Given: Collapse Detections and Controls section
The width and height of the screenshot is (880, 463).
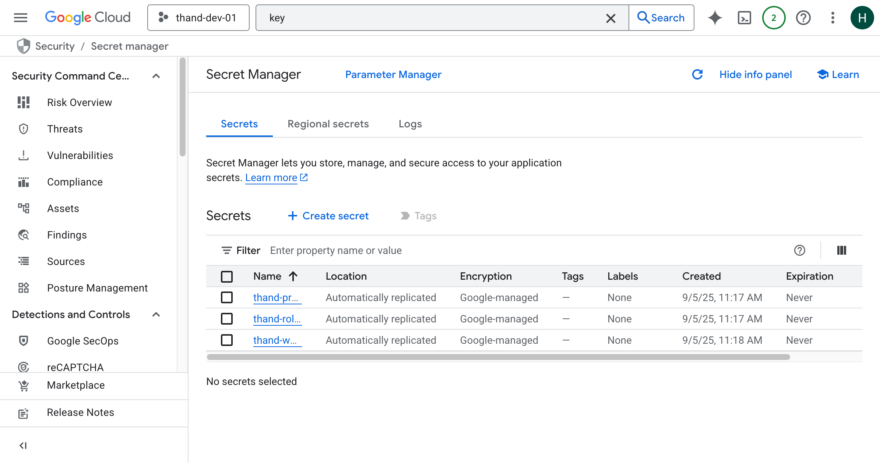Looking at the screenshot, I should 156,314.
